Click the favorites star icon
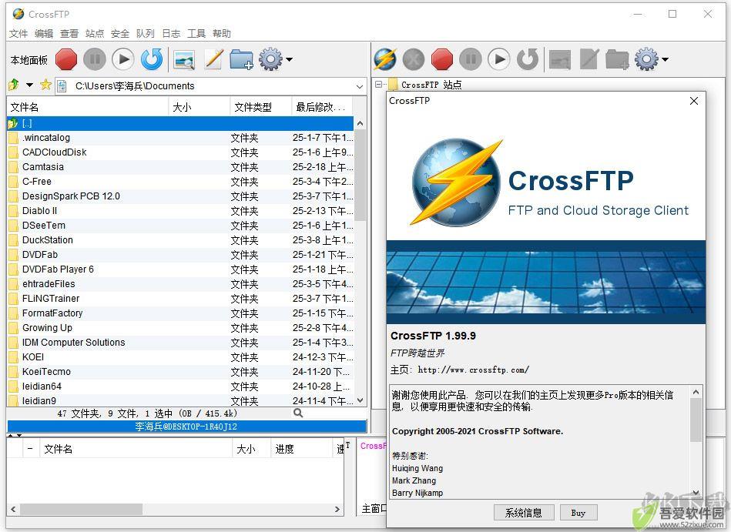This screenshot has height=532, width=731. click(45, 85)
